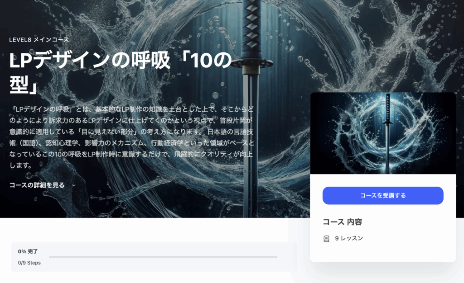Expand コースの詳細を見る course details

tap(37, 185)
